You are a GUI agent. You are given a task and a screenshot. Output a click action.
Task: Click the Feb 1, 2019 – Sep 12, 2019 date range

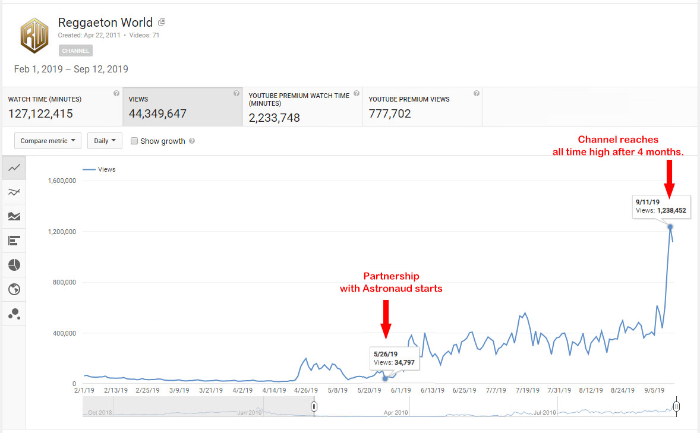(x=71, y=69)
